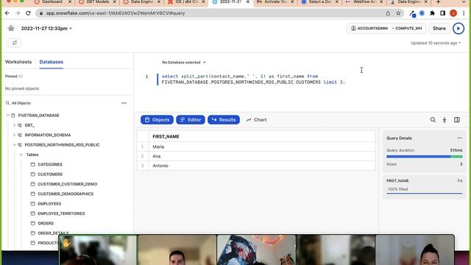471x265 pixels.
Task: Search the results with magnifier icon
Action: coord(433,120)
